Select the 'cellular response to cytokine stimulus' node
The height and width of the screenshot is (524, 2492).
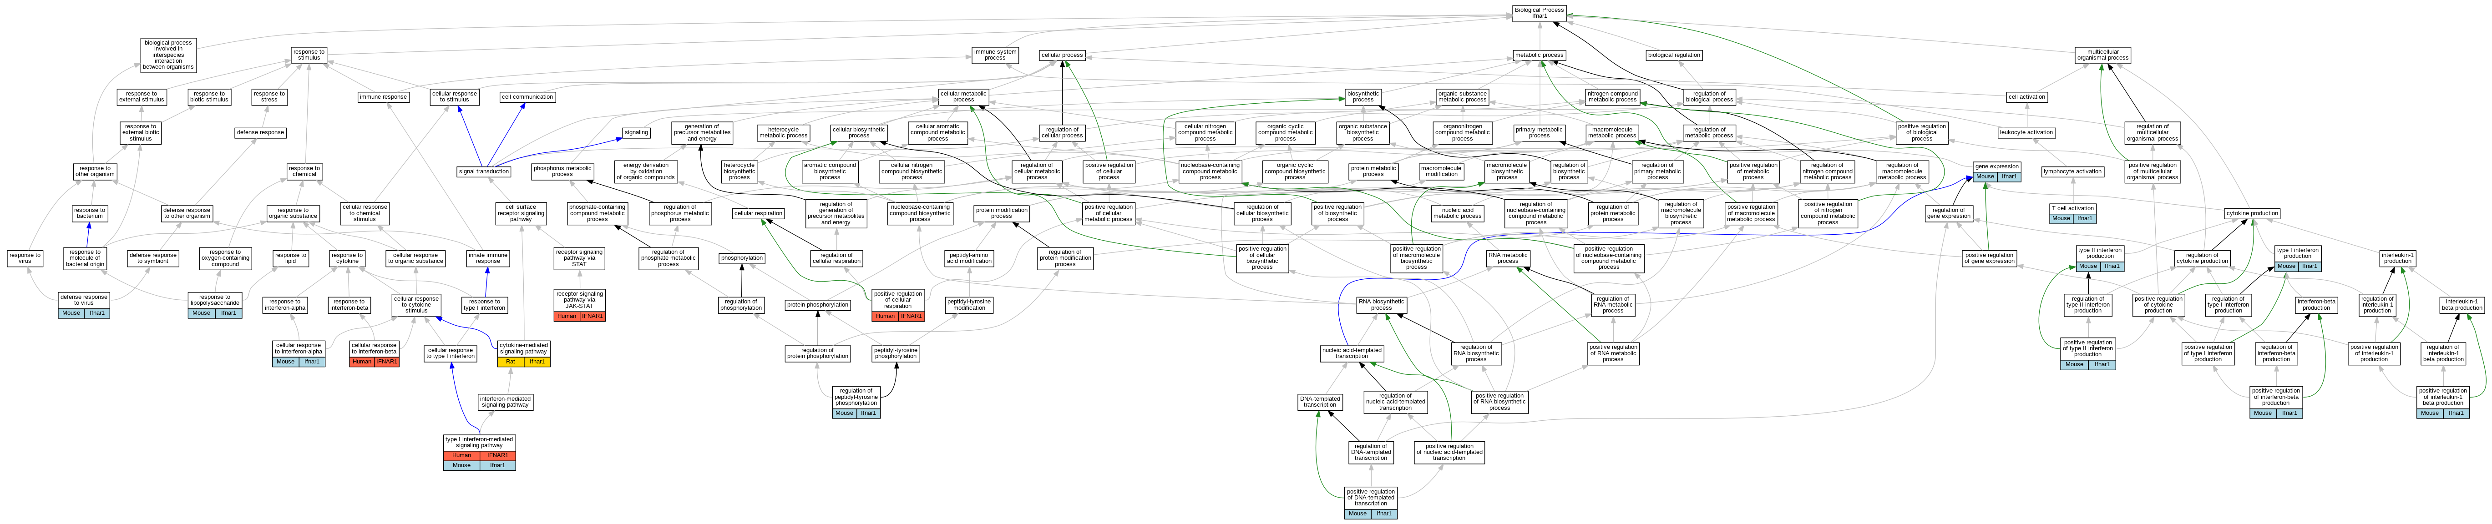pyautogui.click(x=416, y=305)
